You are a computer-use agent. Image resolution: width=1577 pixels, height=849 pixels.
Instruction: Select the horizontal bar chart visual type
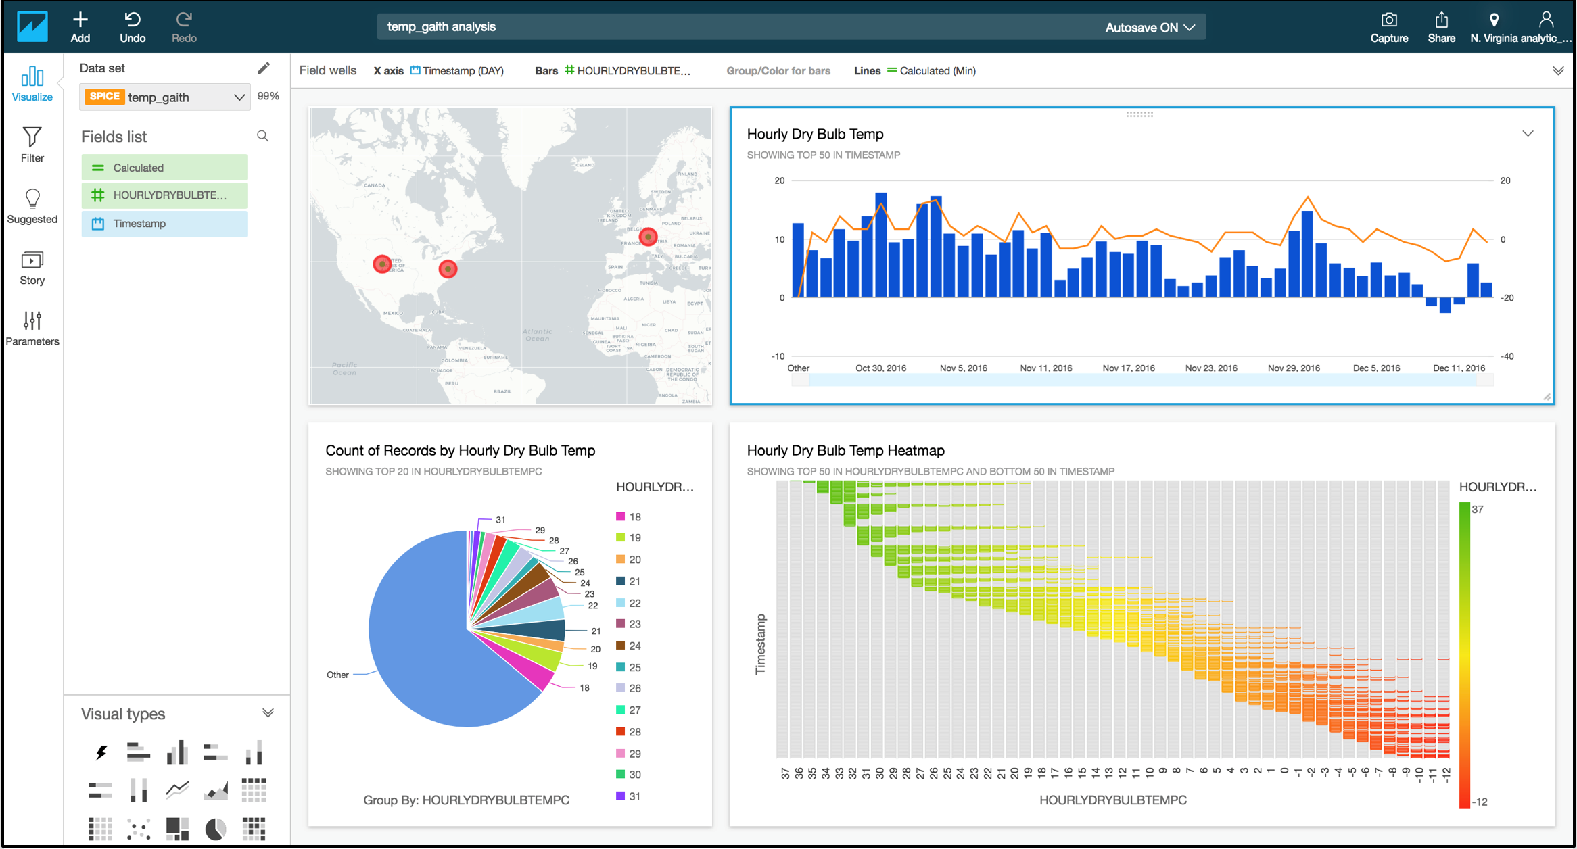(x=139, y=752)
